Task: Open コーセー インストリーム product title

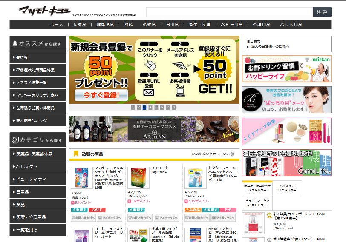Action: pos(109,233)
